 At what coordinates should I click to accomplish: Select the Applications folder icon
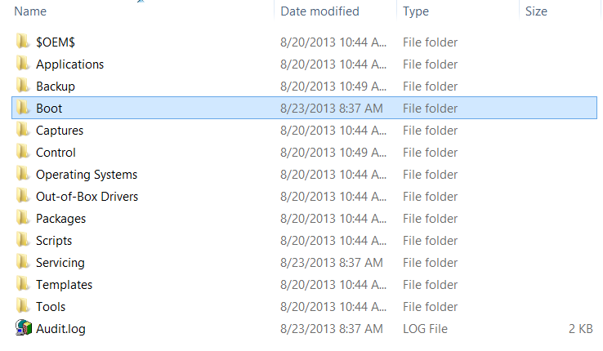click(x=23, y=64)
